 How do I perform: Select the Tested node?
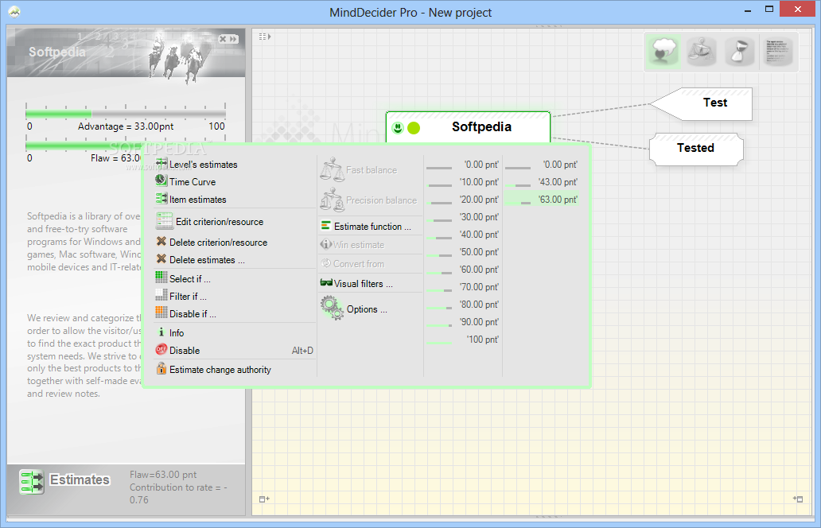pyautogui.click(x=695, y=149)
